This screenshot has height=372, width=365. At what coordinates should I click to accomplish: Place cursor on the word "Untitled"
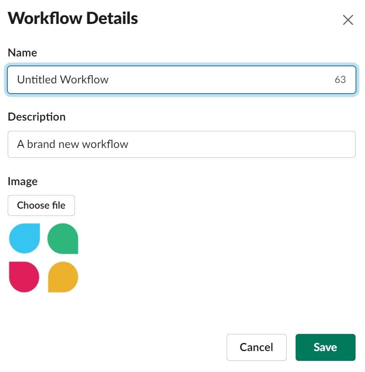[x=37, y=80]
